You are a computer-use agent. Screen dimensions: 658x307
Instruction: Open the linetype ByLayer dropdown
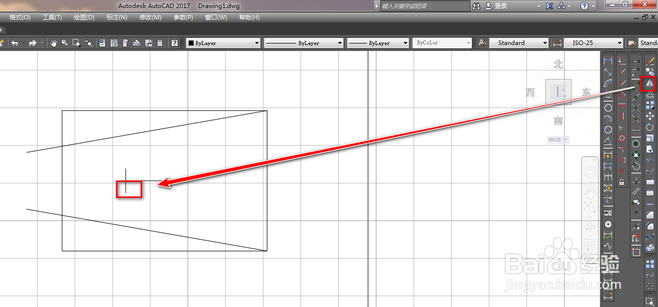point(303,43)
